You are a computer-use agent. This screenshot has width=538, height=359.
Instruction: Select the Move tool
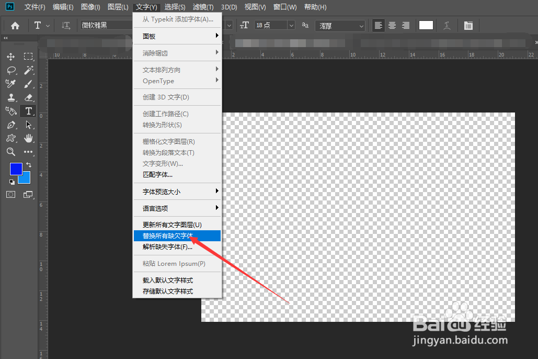click(12, 57)
